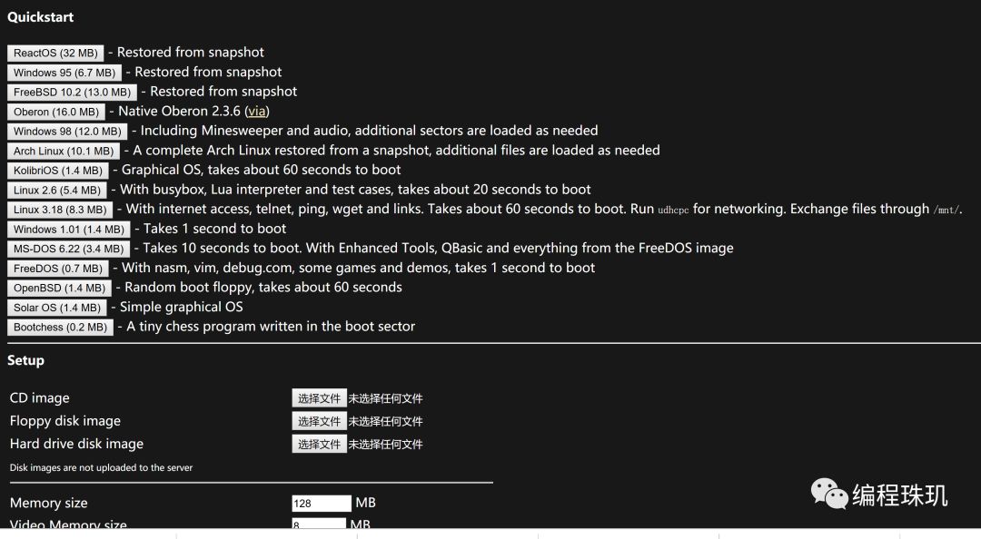Play Bootchess boot sector chess
The image size is (981, 539).
60,327
